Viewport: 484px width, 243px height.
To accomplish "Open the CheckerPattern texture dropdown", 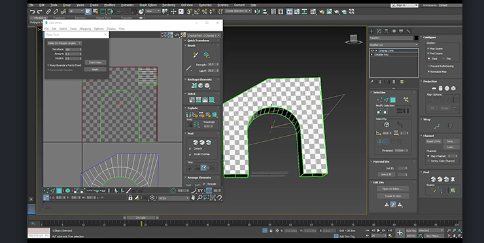I will (x=203, y=35).
